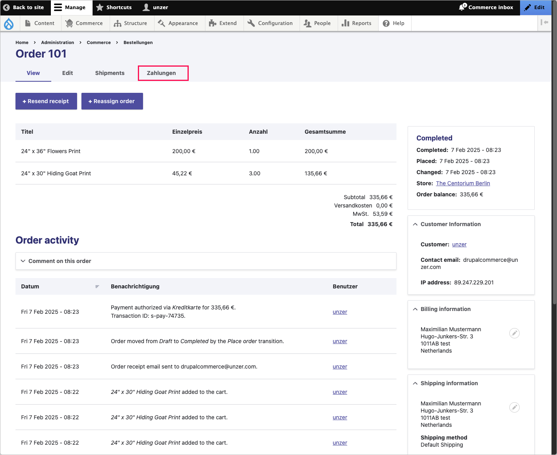
Task: Click the Drupal drop logo icon
Action: (x=9, y=24)
